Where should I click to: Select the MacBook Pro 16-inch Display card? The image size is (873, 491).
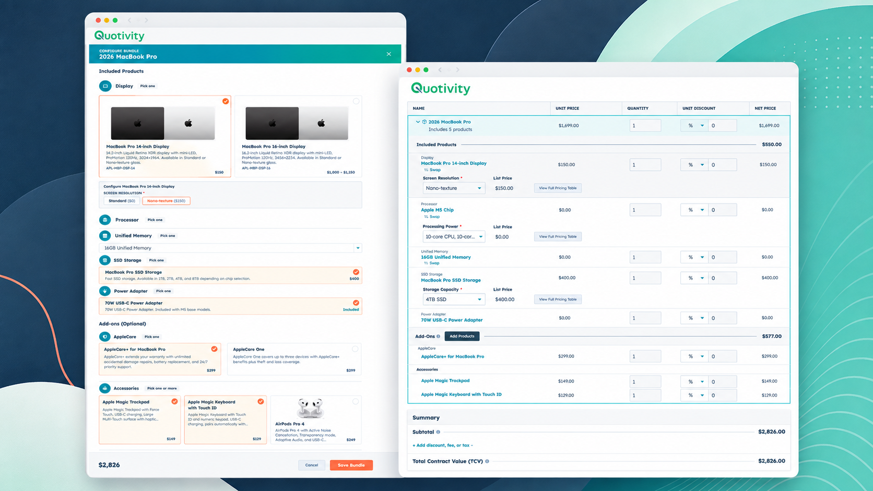[298, 136]
